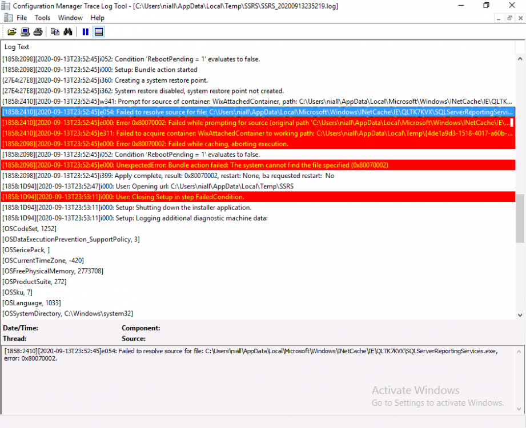Click the application icon in the title bar
The image size is (526, 428).
click(x=6, y=6)
